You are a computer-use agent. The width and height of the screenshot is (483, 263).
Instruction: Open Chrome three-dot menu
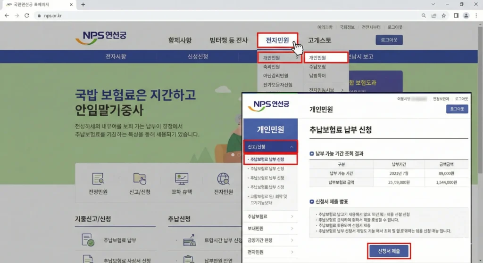coord(476,16)
